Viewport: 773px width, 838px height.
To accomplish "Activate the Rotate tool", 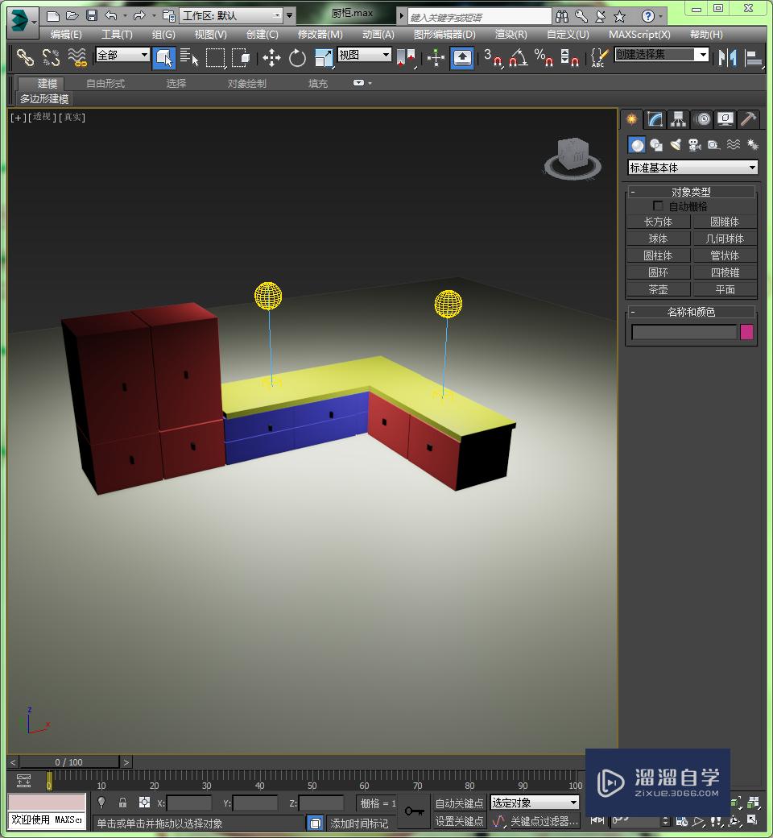I will (x=297, y=57).
